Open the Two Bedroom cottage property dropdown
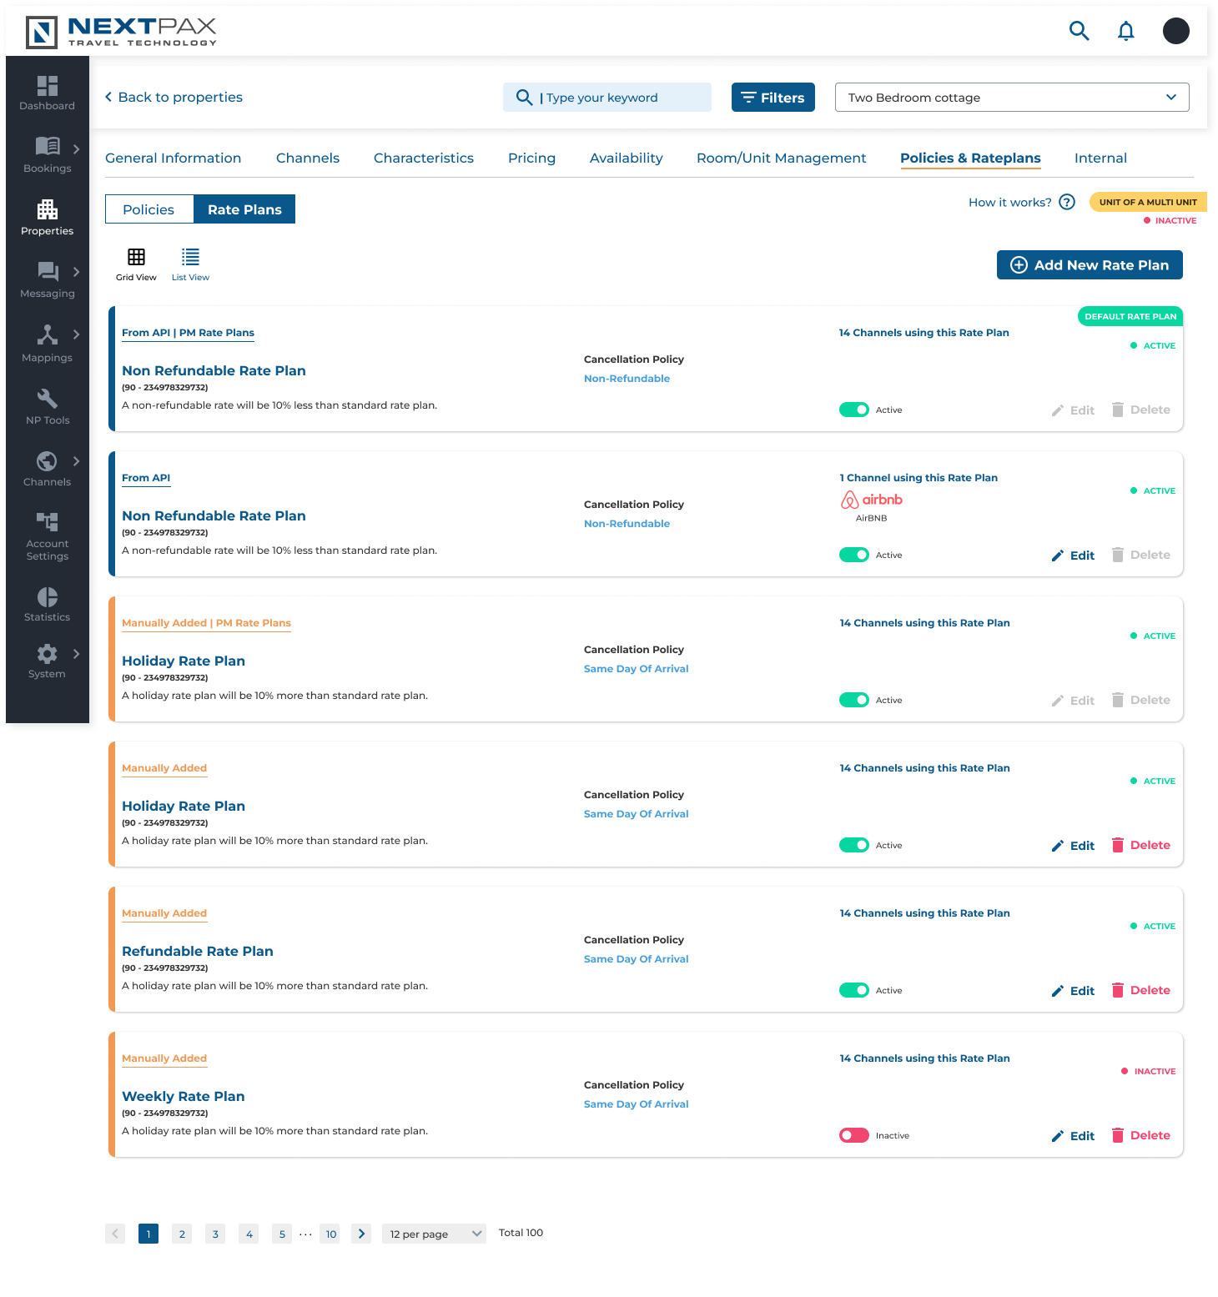Viewport: 1218px width, 1297px height. click(1010, 97)
